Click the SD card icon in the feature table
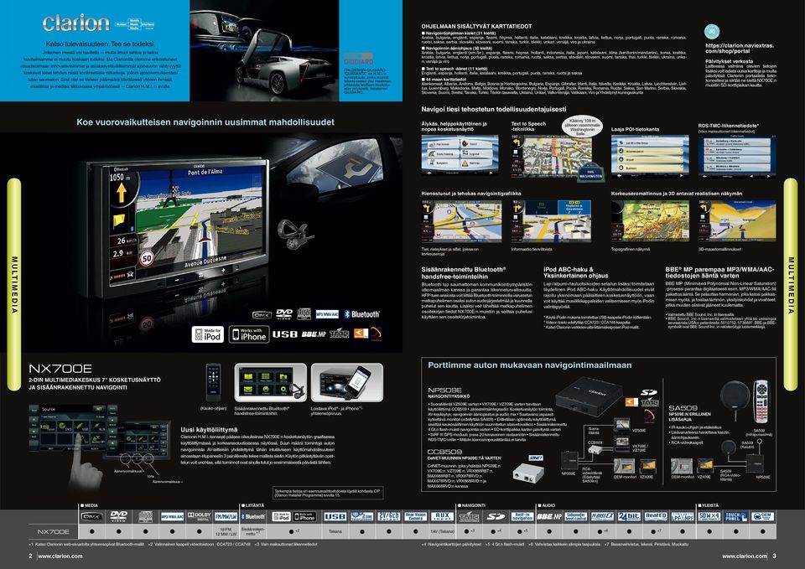Image resolution: width=805 pixels, height=569 pixels. (496, 517)
